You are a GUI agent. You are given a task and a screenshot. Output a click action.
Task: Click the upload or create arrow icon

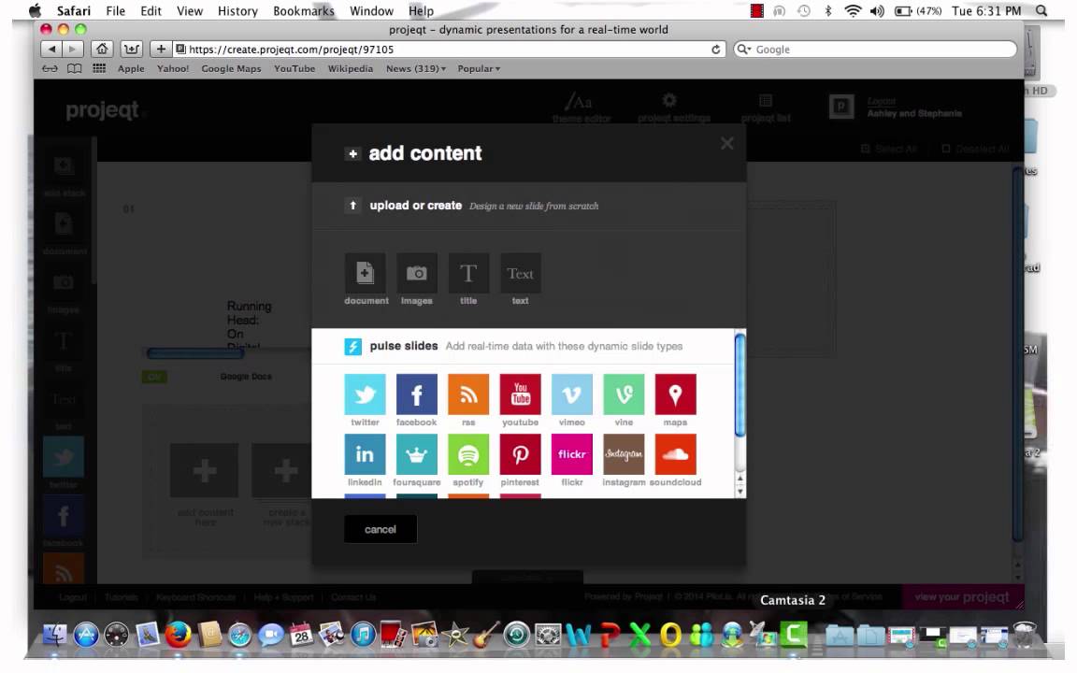352,206
